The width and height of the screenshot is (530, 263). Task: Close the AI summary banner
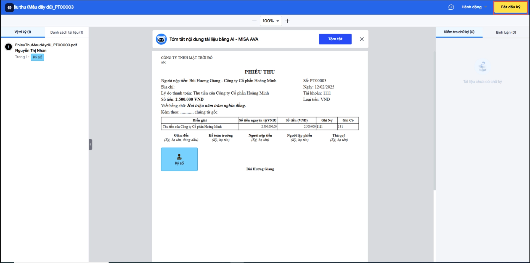362,39
